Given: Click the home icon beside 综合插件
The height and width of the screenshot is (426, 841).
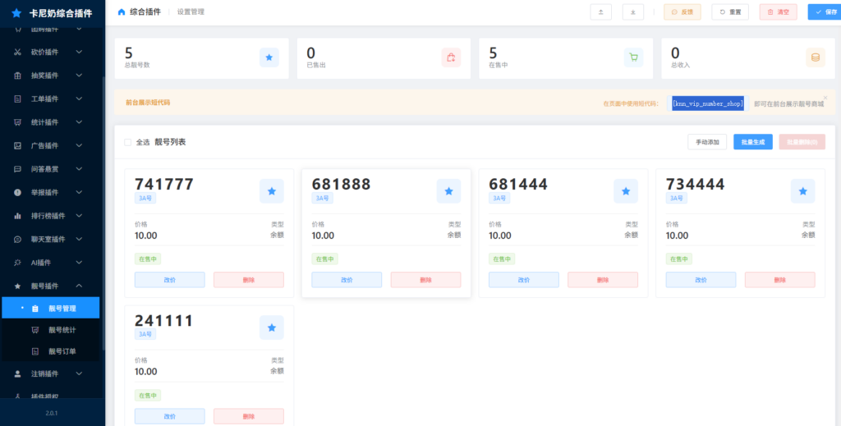Looking at the screenshot, I should pos(122,12).
